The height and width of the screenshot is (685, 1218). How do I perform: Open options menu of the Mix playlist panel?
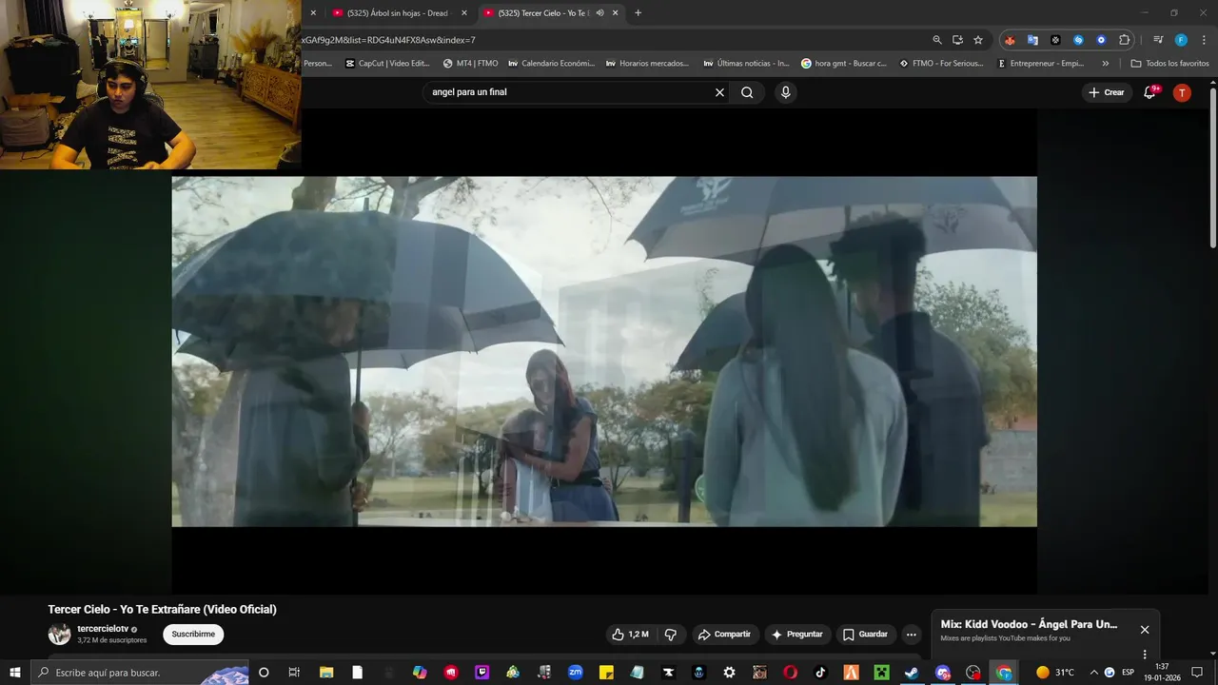tap(1144, 655)
